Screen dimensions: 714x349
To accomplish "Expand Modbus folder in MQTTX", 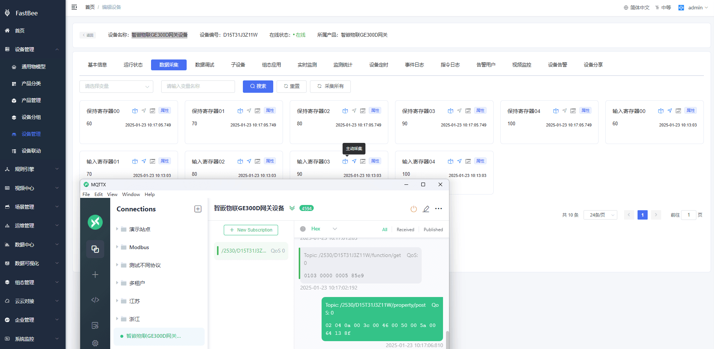I will pyautogui.click(x=117, y=247).
